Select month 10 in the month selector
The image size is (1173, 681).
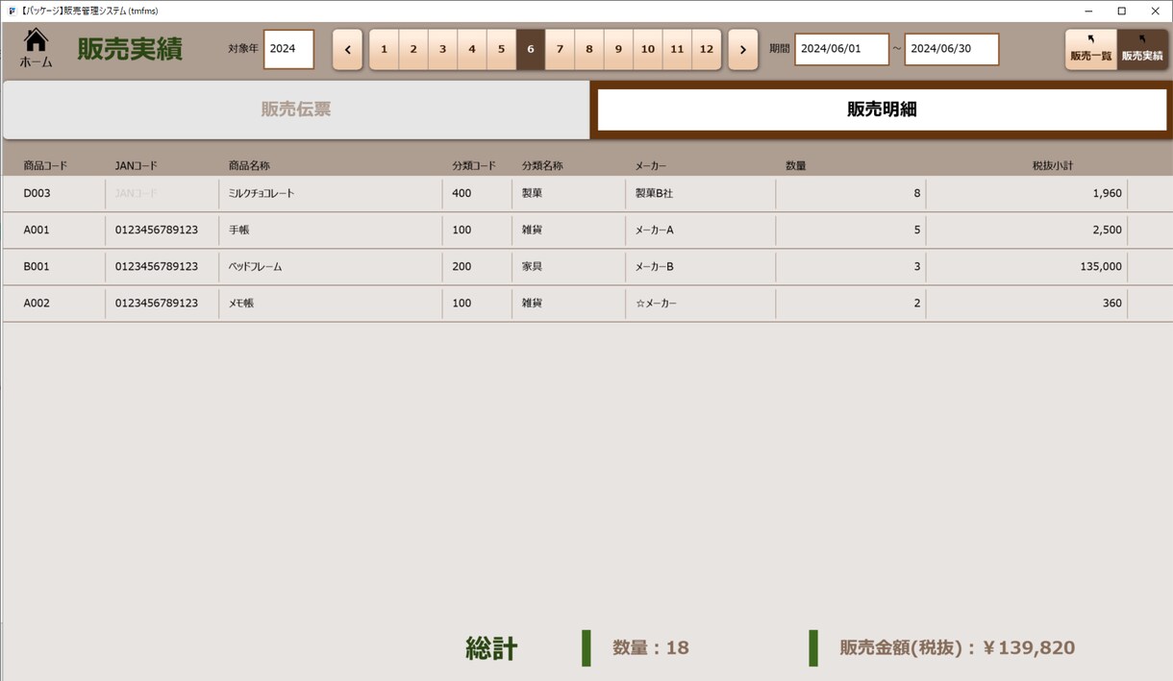click(x=648, y=50)
